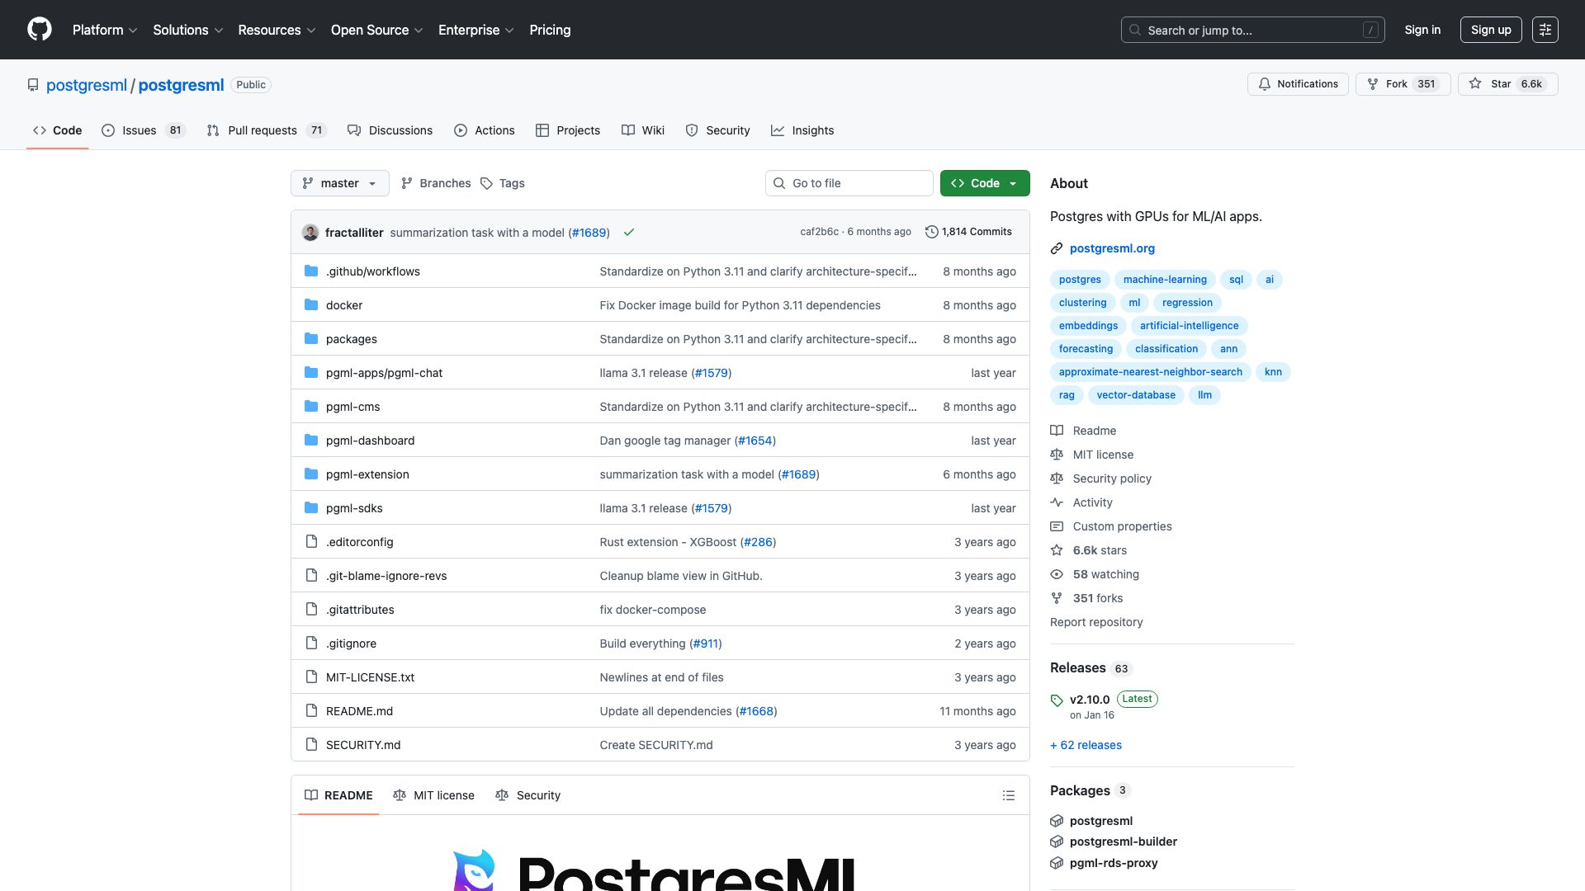Click the release tag icon beside v2.10.0

tap(1057, 700)
